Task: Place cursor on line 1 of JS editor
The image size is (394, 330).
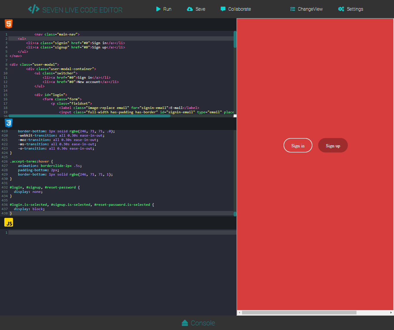Action: point(58,232)
